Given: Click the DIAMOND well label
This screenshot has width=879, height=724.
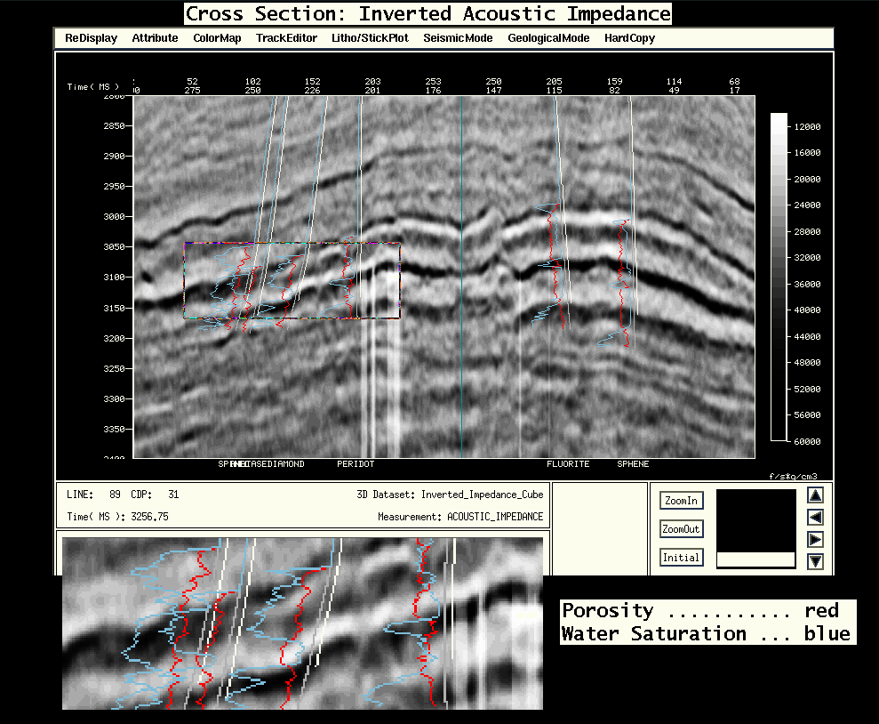Looking at the screenshot, I should (x=286, y=464).
